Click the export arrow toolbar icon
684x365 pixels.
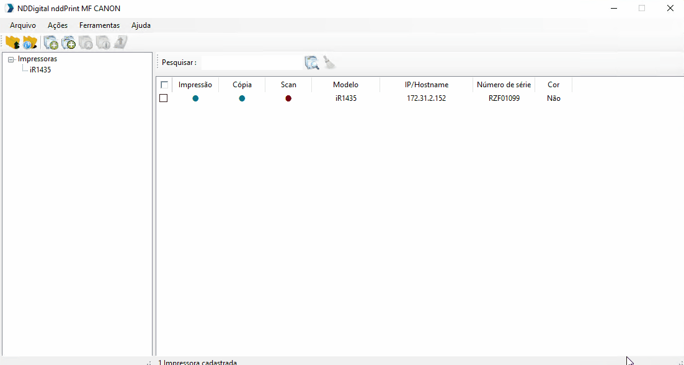click(120, 42)
